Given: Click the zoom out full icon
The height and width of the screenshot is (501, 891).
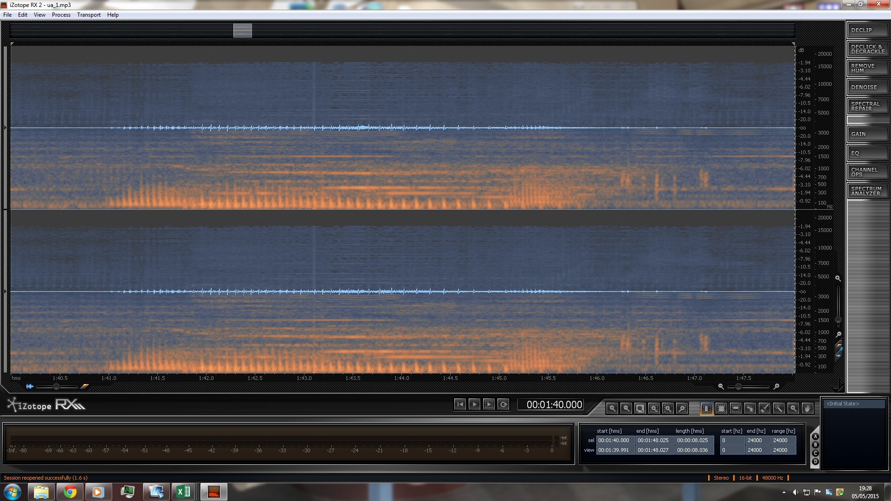Looking at the screenshot, I should (x=640, y=408).
